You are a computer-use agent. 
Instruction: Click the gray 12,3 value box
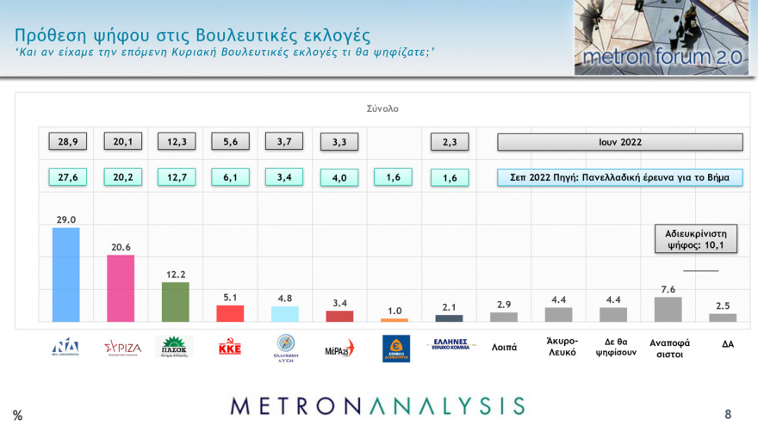[177, 142]
